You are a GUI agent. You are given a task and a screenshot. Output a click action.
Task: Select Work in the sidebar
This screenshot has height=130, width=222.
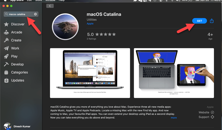[x=11, y=48]
